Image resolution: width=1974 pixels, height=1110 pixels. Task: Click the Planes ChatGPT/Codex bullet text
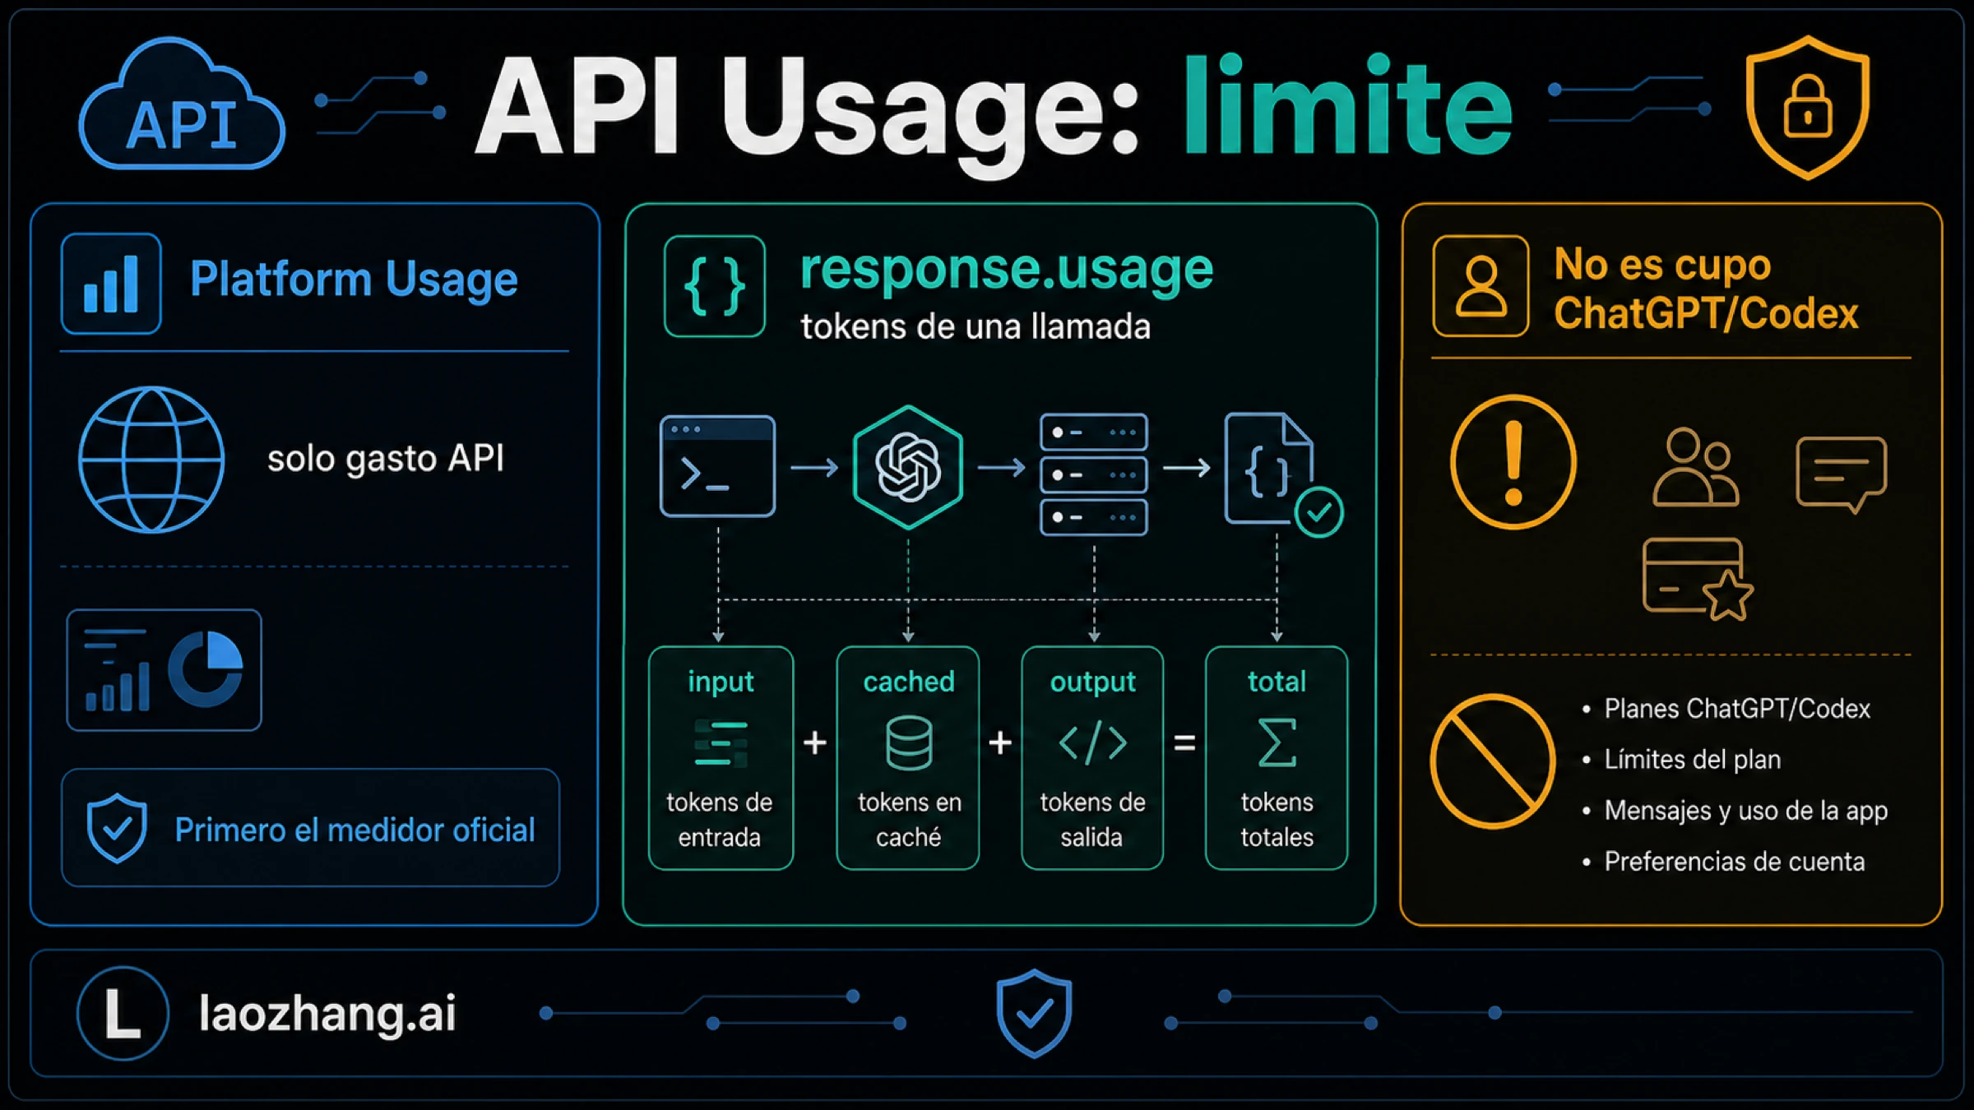coord(1737,708)
